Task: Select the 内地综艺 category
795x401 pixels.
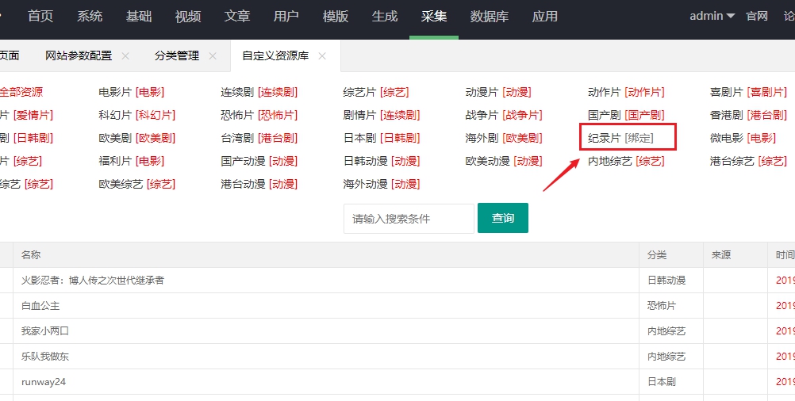Action: (x=610, y=162)
